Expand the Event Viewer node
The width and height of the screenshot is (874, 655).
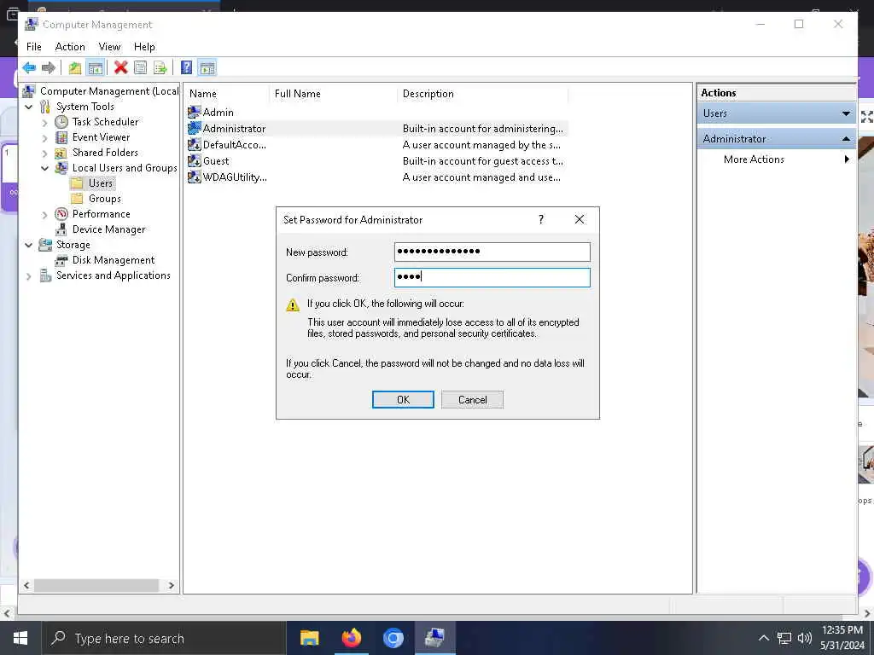(44, 137)
